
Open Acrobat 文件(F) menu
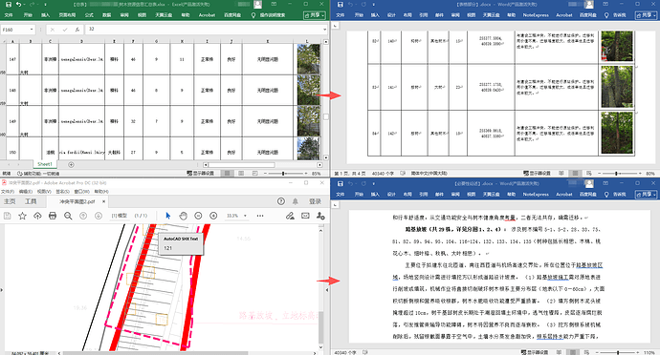[x=7, y=191]
